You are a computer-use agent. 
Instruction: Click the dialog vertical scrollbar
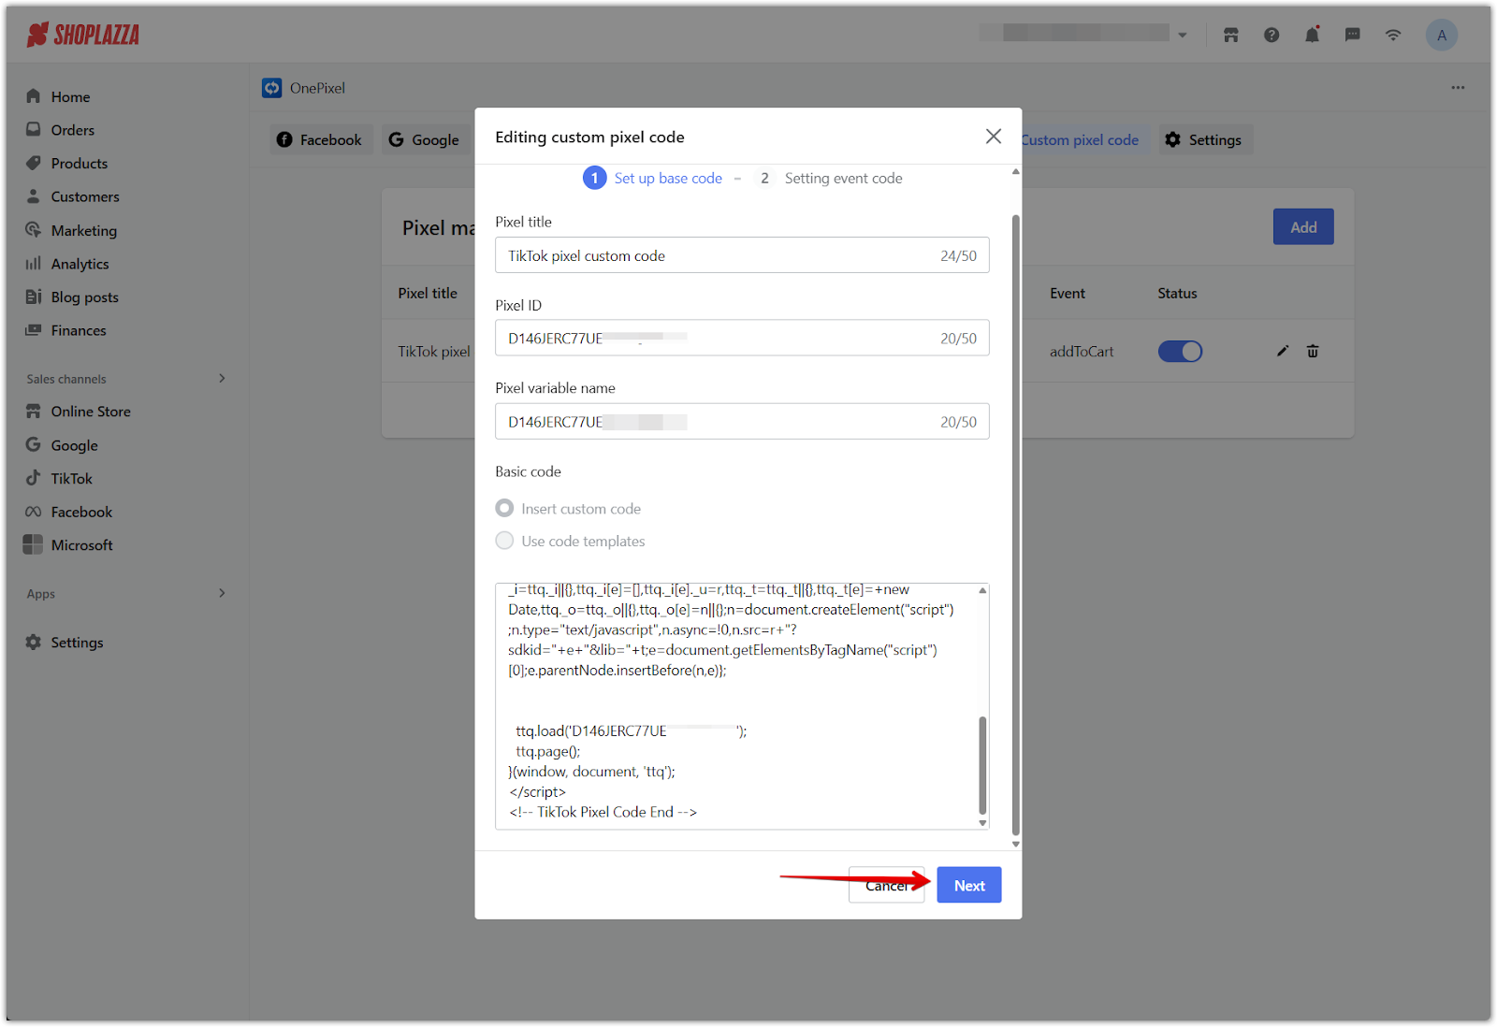click(x=1015, y=524)
